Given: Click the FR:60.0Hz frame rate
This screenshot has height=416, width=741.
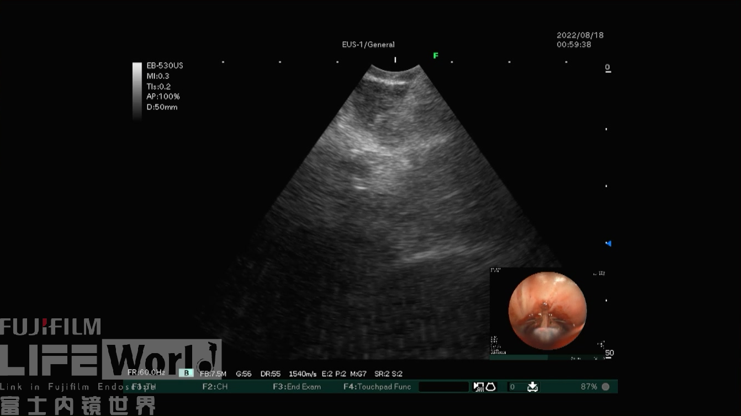Looking at the screenshot, I should (x=146, y=372).
